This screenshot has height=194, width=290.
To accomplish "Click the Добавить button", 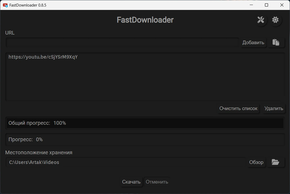I will 253,42.
